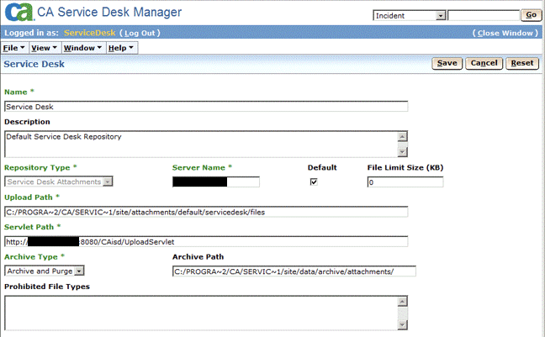Expand the Archive Type dropdown
545x337 pixels.
coord(45,271)
